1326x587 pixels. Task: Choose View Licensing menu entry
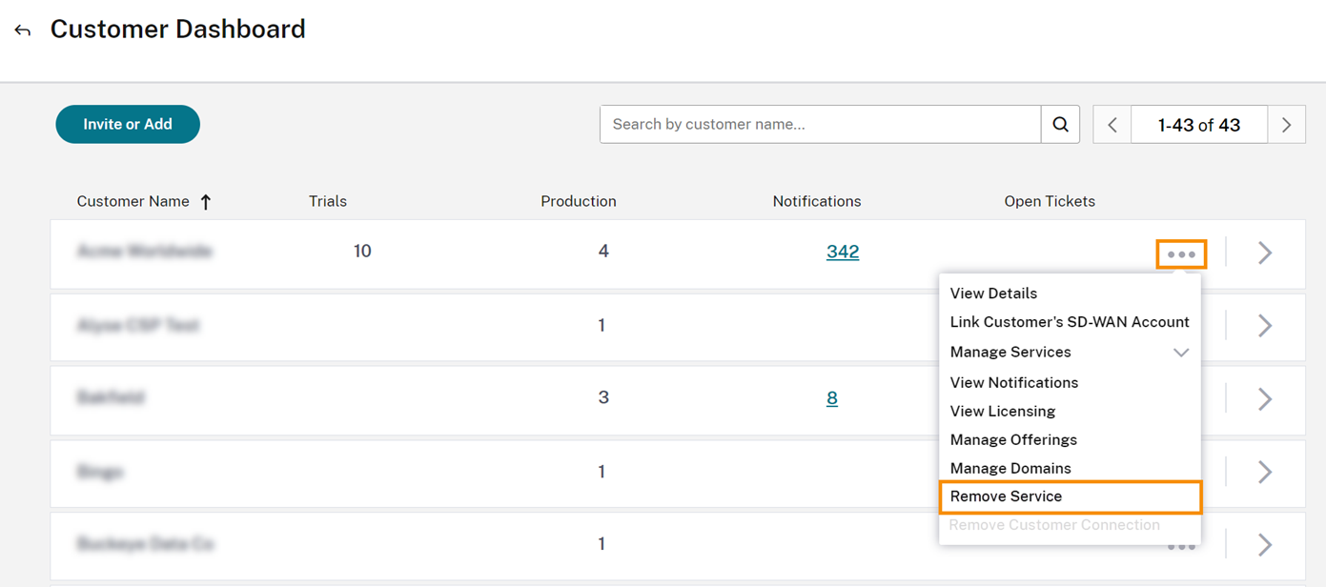click(x=1002, y=412)
